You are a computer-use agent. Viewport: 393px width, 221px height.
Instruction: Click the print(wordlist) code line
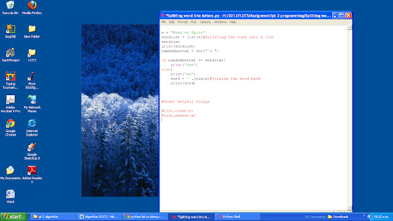tap(178, 47)
